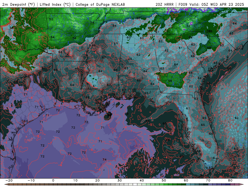Screen dimensions: 248x186
Task: Click the dewpoint color bar legend
Action: click(124, 184)
